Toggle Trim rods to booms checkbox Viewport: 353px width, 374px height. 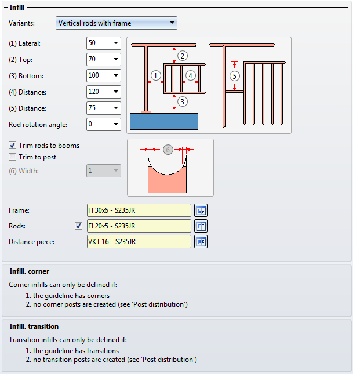click(x=12, y=146)
